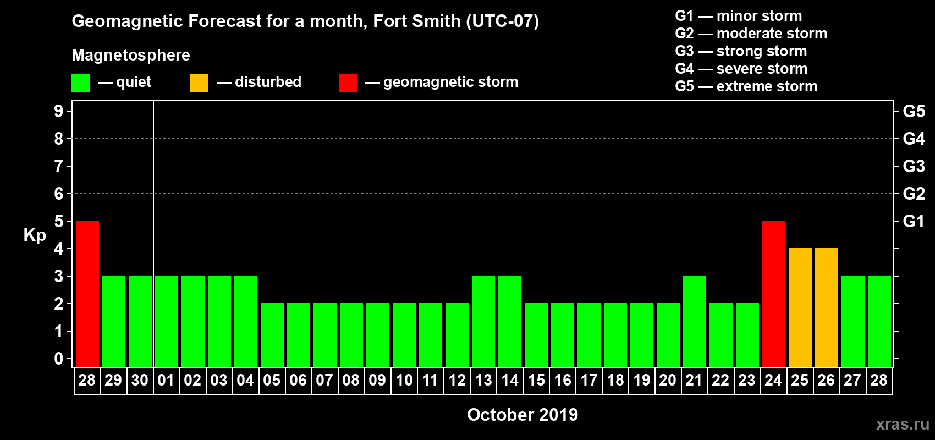Click the 'G2 — moderate storm' legend line
The width and height of the screenshot is (935, 440).
[x=751, y=34]
